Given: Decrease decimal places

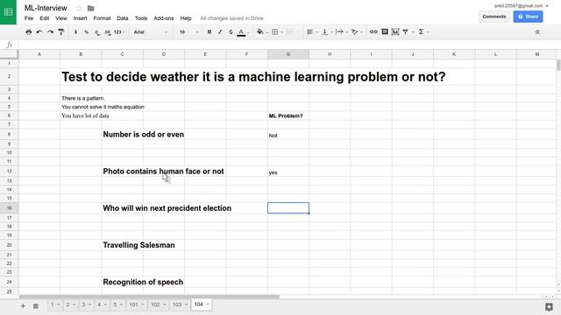Looking at the screenshot, I should pyautogui.click(x=97, y=32).
